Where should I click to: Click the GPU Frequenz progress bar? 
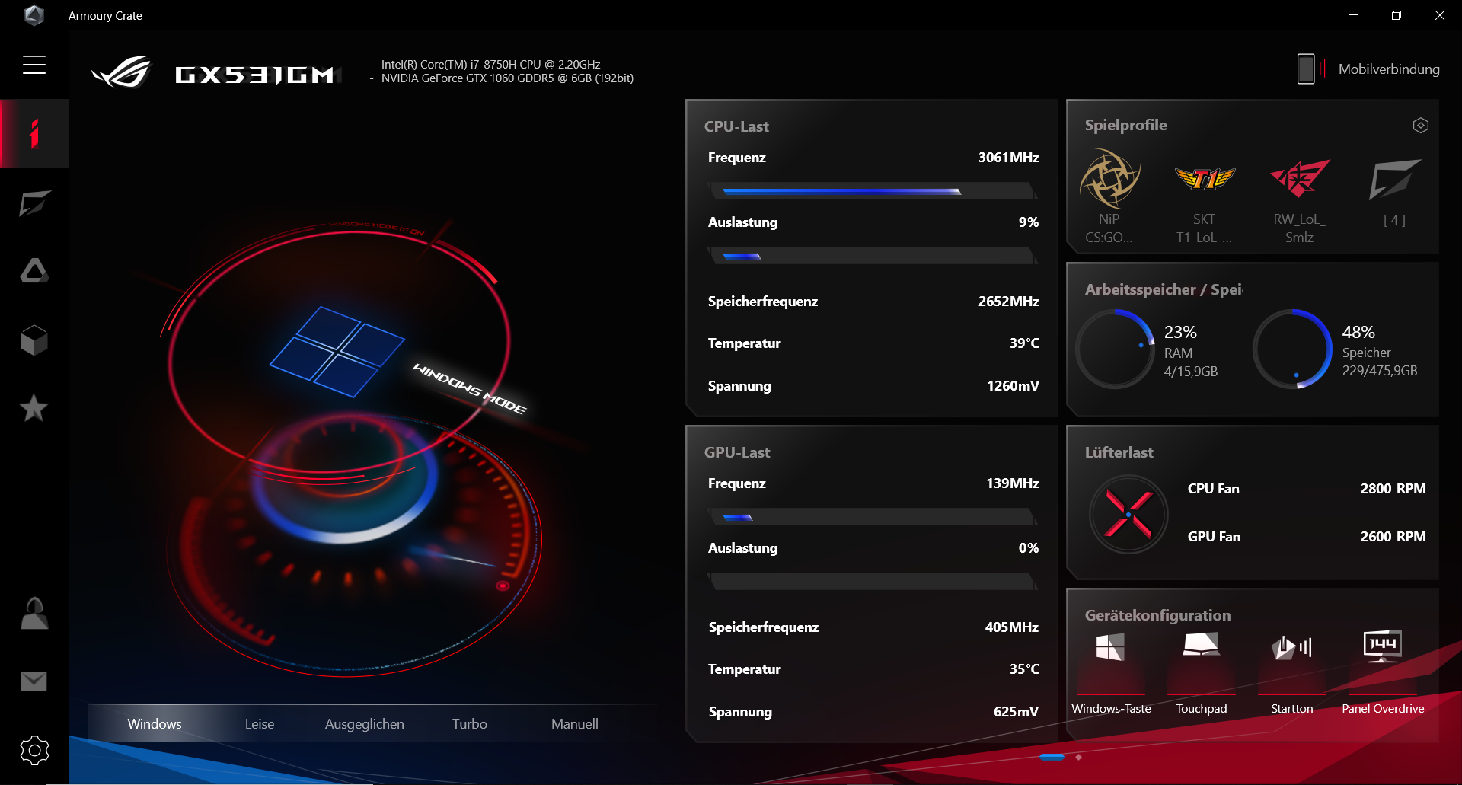click(873, 517)
